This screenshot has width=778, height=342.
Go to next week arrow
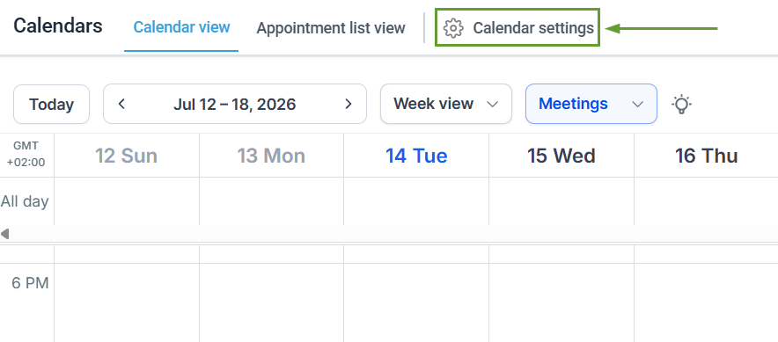[349, 104]
